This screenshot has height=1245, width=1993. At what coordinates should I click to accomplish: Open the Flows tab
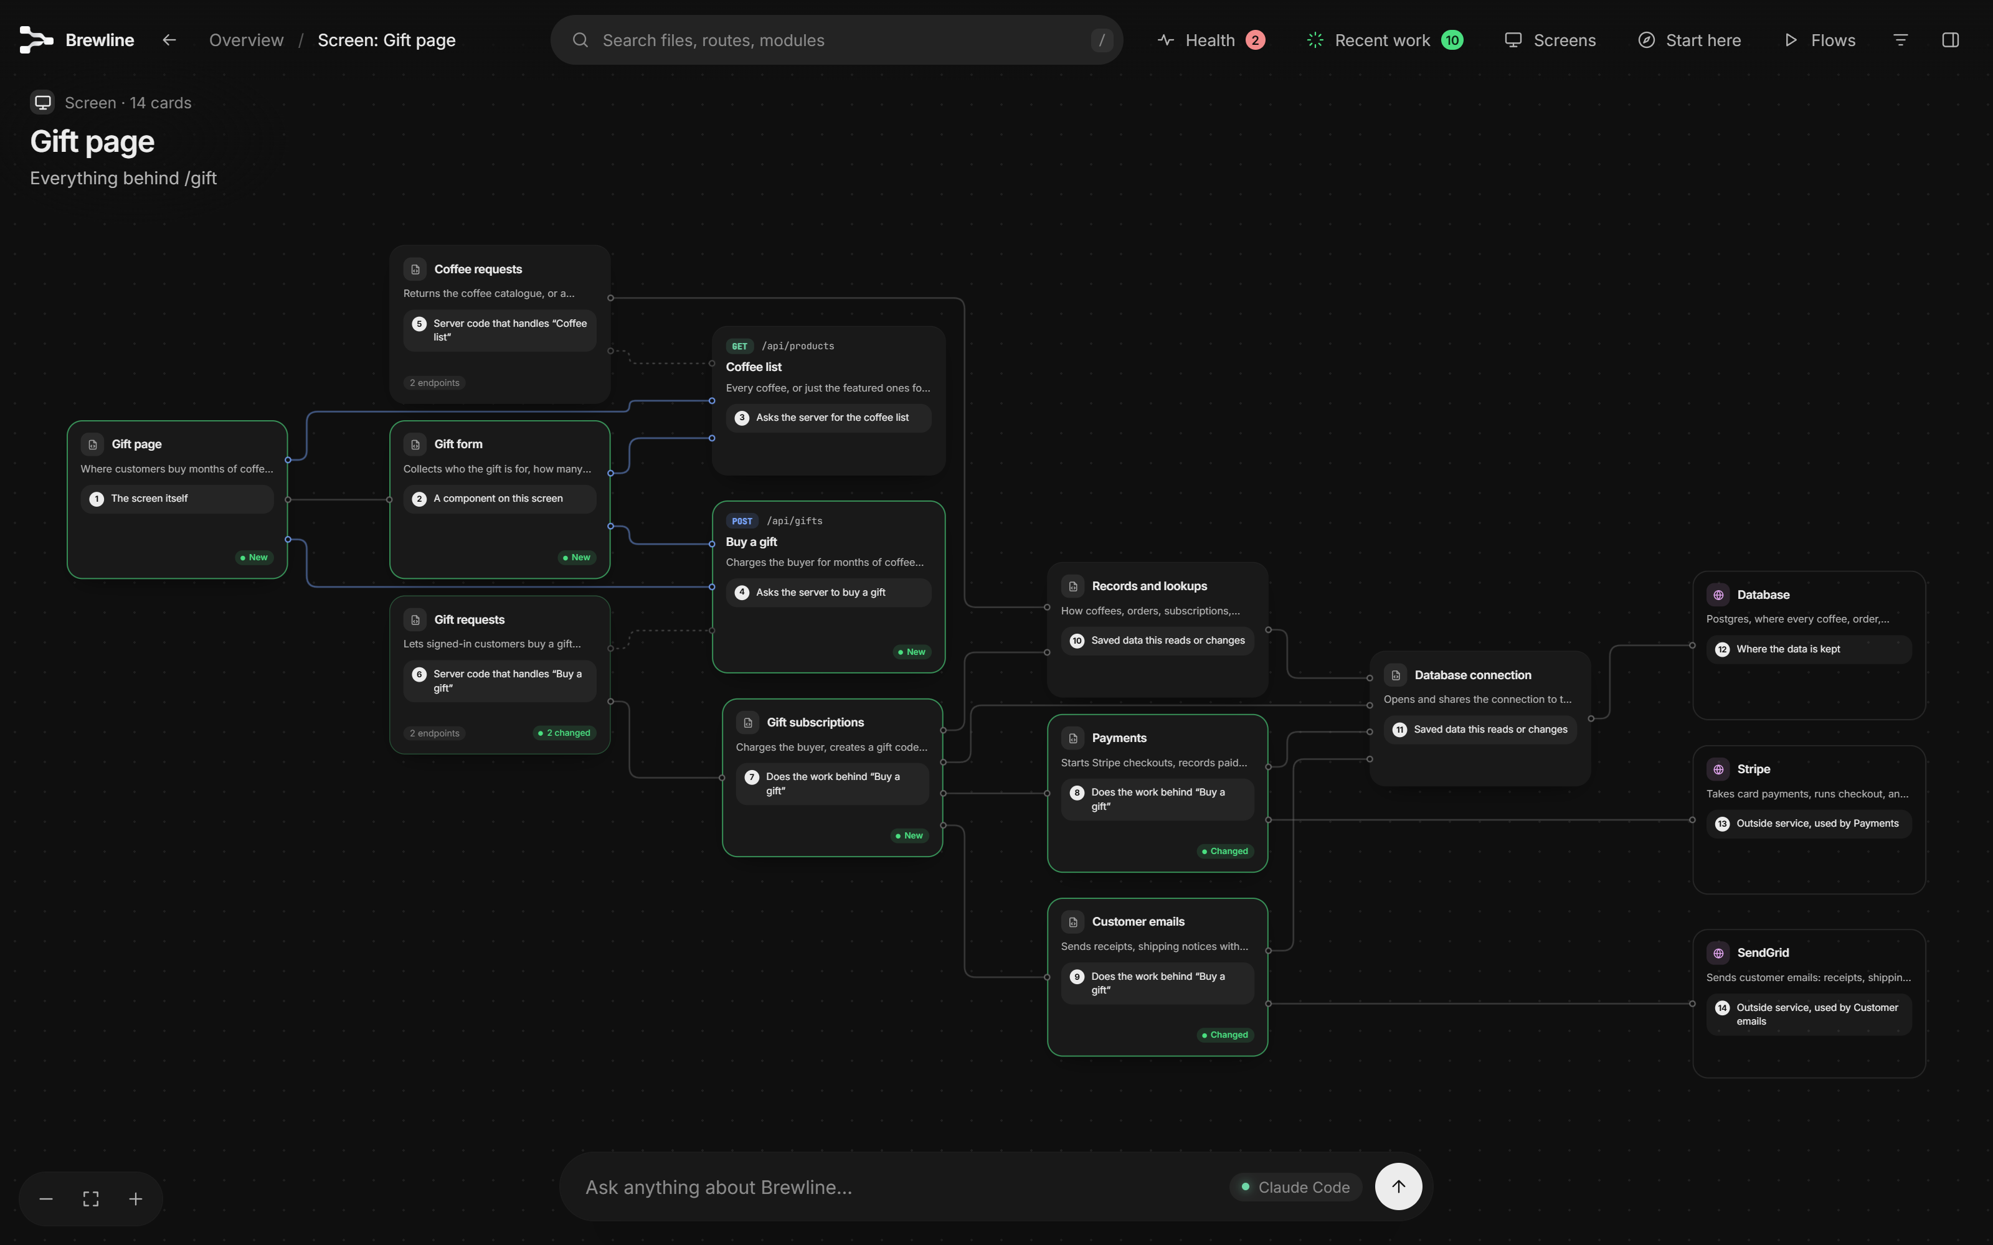[1819, 39]
